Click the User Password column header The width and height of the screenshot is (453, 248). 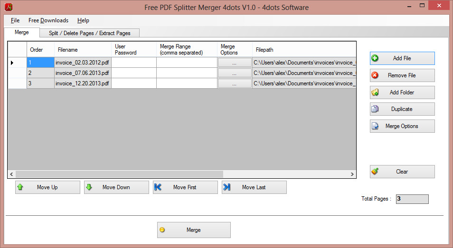[134, 50]
